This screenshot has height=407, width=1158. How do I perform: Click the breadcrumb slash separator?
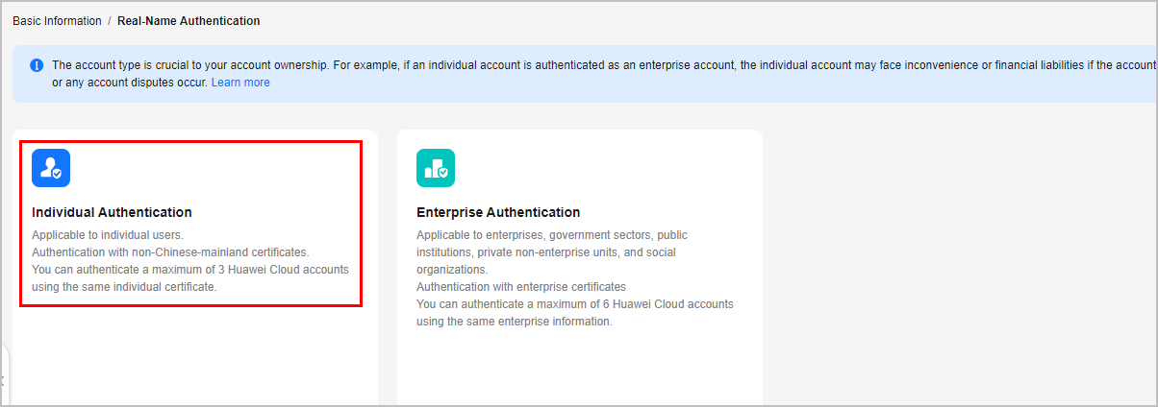coord(109,20)
